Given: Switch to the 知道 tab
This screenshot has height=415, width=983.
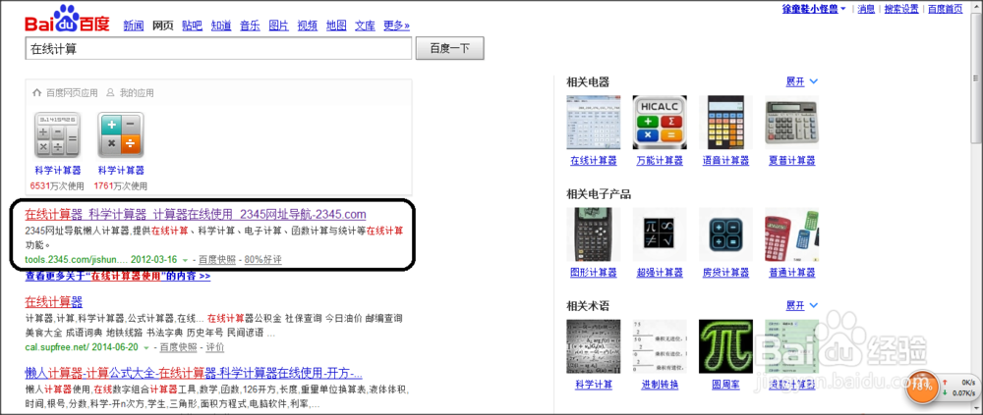Looking at the screenshot, I should point(221,26).
